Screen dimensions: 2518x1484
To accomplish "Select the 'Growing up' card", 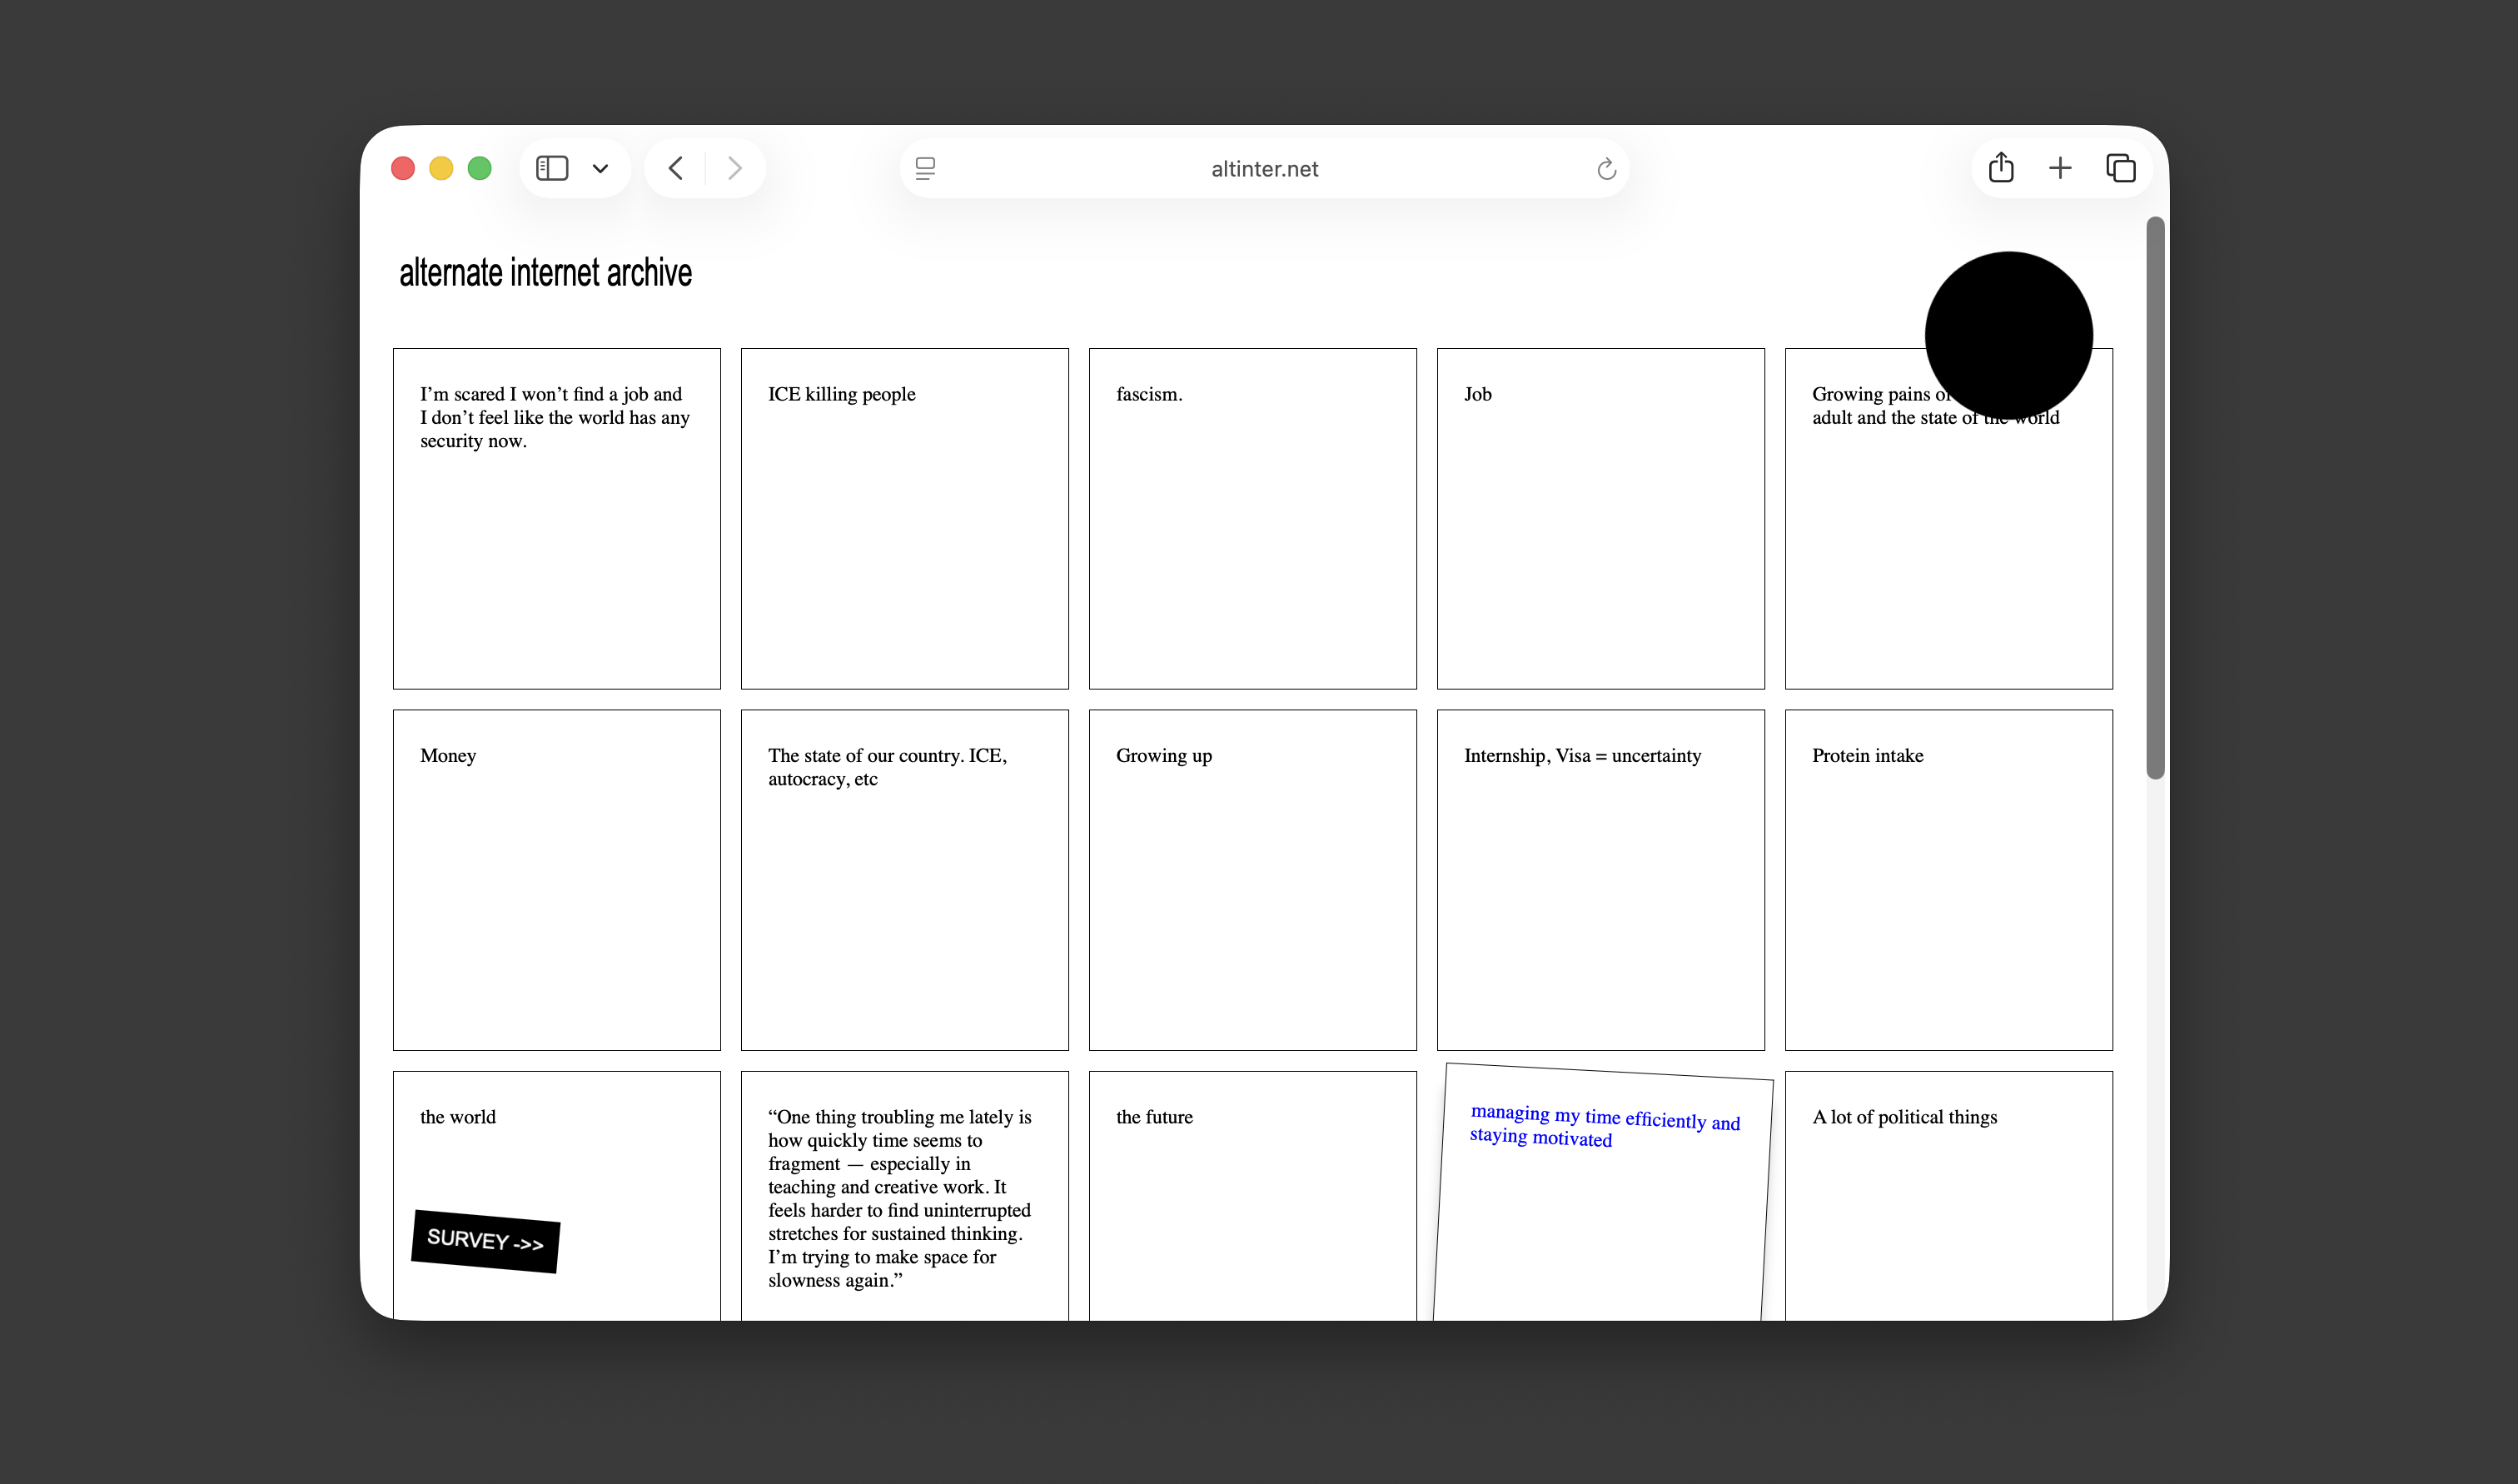I will pos(1252,880).
